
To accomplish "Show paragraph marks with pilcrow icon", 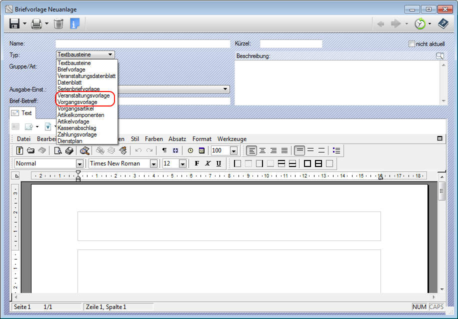I will click(x=164, y=150).
